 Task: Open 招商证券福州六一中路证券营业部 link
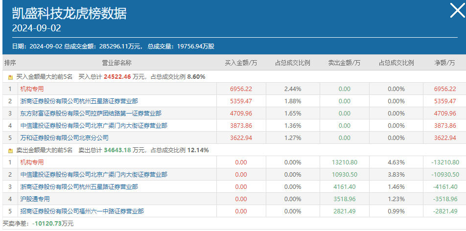pyautogui.click(x=82, y=211)
